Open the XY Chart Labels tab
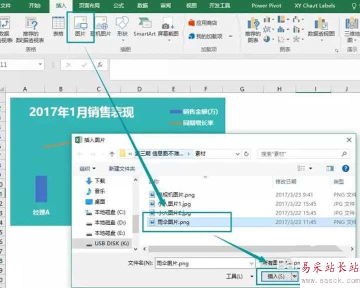The width and height of the screenshot is (360, 288). coord(315,5)
